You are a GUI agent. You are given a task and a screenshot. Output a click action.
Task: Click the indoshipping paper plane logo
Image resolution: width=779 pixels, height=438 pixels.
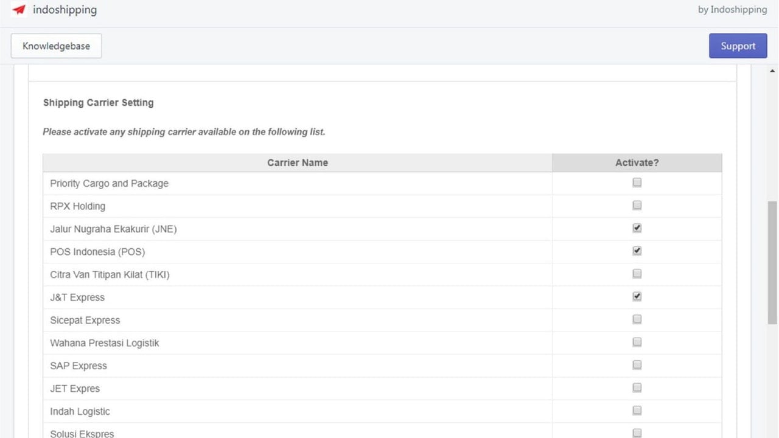19,10
